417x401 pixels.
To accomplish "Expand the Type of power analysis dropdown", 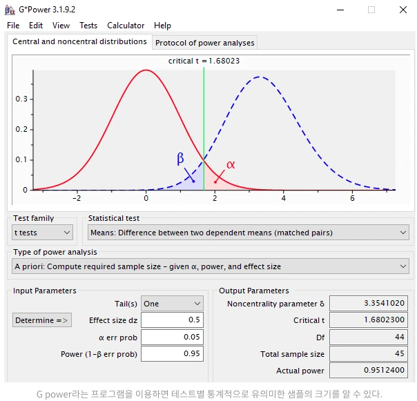I will click(x=211, y=266).
